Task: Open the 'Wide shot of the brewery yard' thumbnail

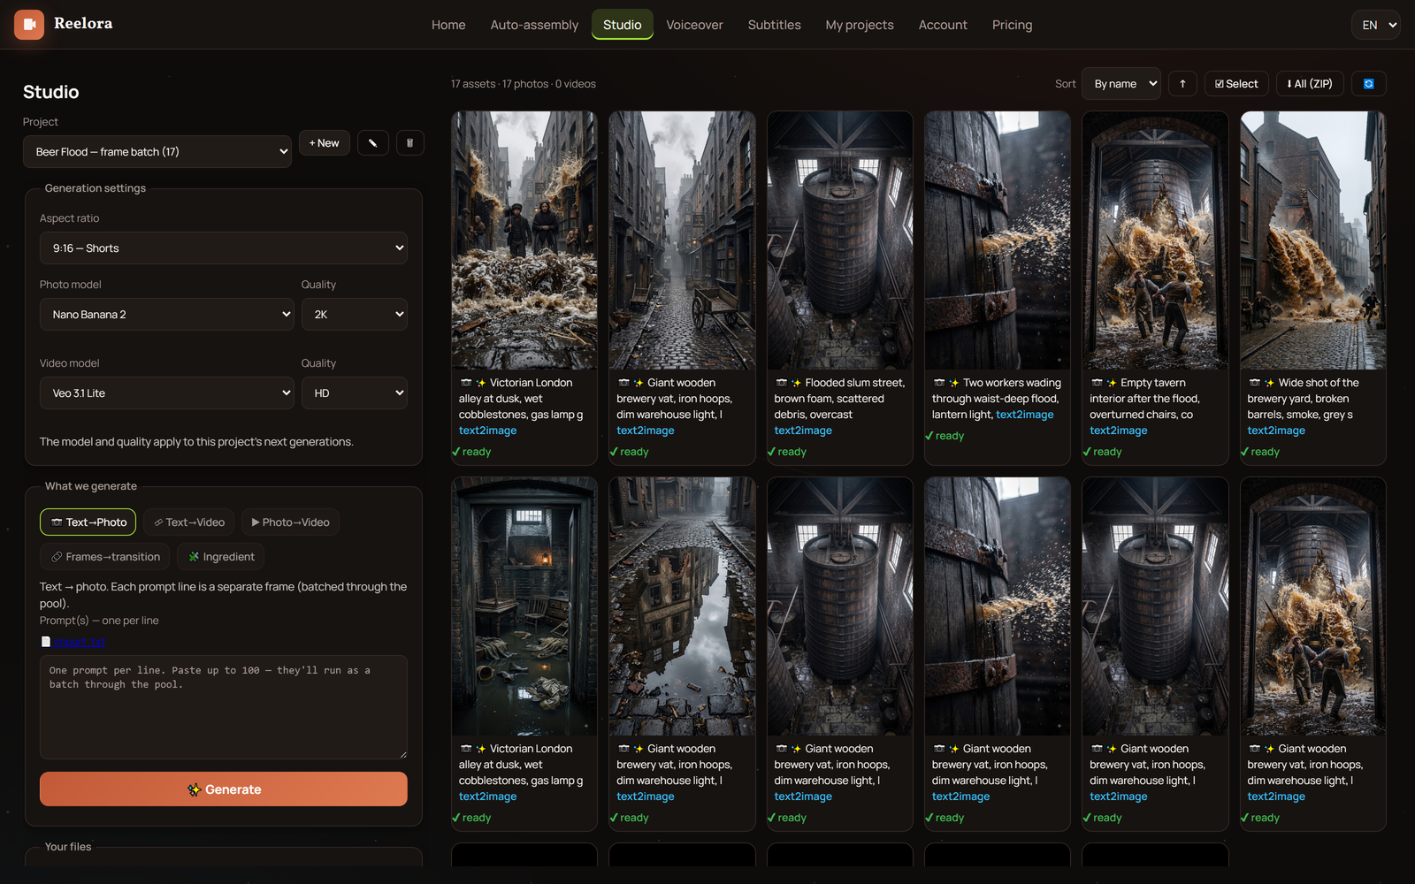Action: (1312, 240)
